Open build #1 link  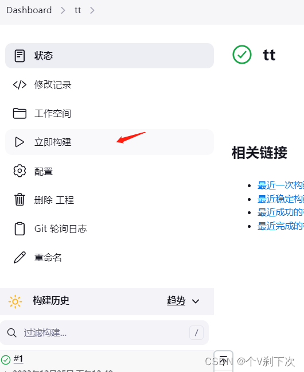pyautogui.click(x=18, y=359)
